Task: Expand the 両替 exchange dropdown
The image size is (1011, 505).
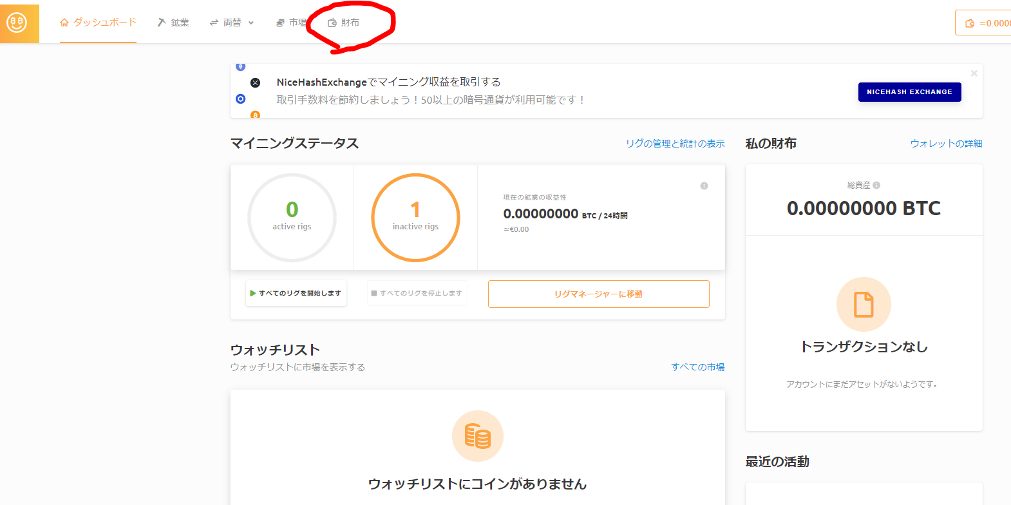Action: [232, 23]
